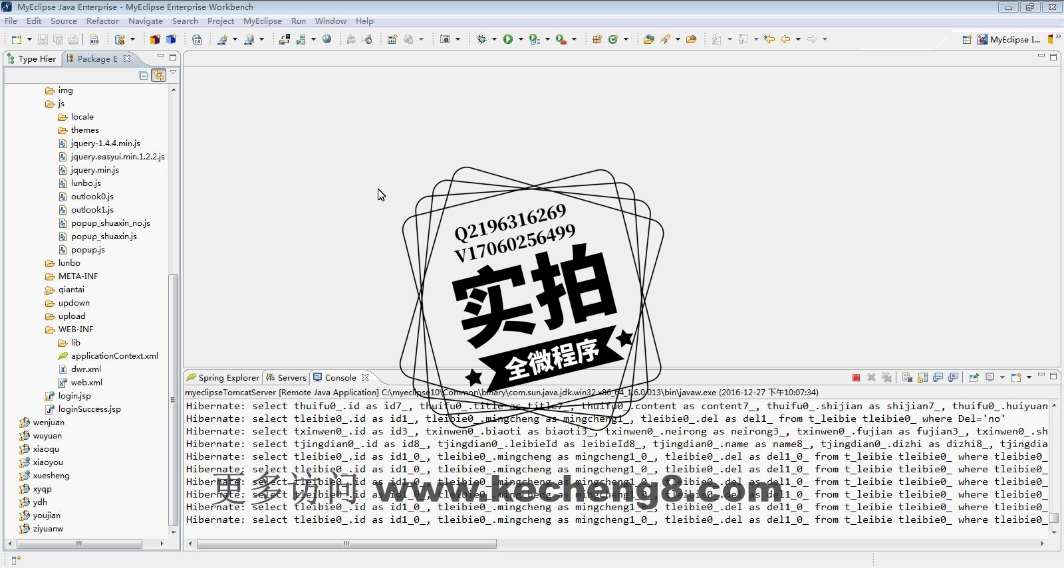Open the MyEclipse menu
1064x568 pixels.
click(x=262, y=21)
